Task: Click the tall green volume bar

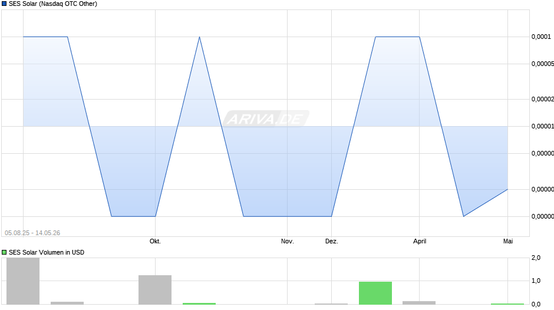Action: (375, 293)
